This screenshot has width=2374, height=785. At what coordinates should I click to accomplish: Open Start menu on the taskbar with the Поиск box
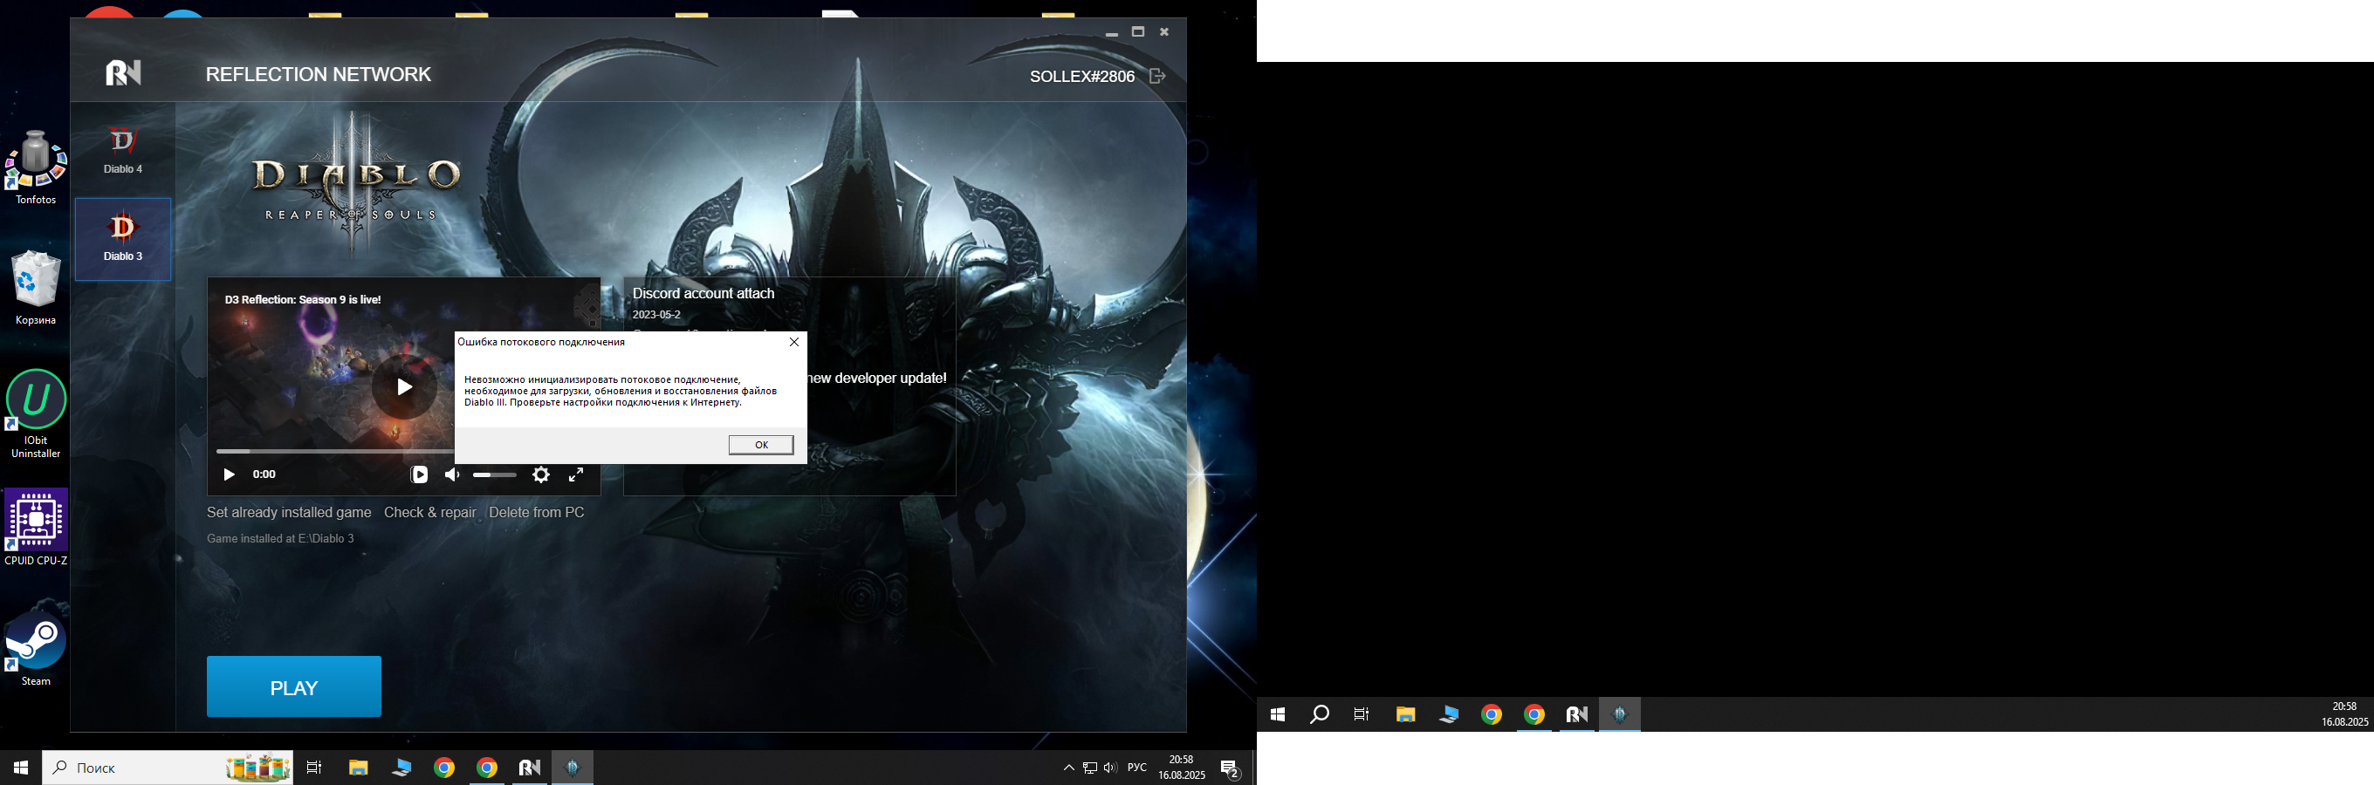(x=20, y=768)
